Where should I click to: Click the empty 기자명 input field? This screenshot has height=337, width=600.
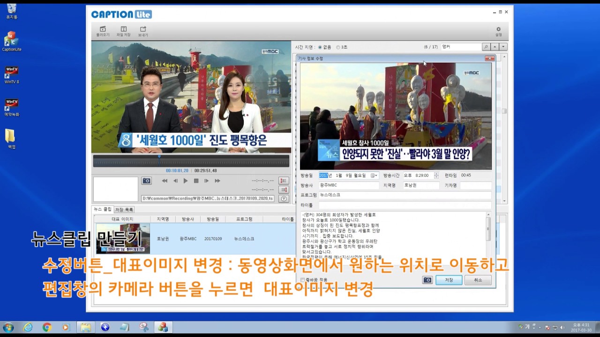click(476, 185)
